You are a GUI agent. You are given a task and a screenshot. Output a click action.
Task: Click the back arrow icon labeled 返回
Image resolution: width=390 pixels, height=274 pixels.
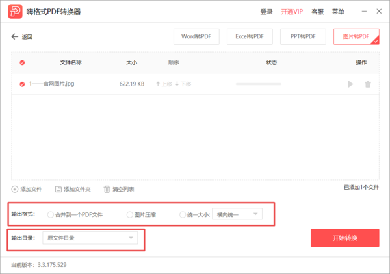tap(15, 37)
